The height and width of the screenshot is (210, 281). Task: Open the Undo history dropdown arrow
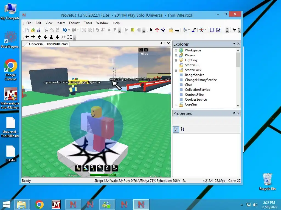(x=69, y=30)
